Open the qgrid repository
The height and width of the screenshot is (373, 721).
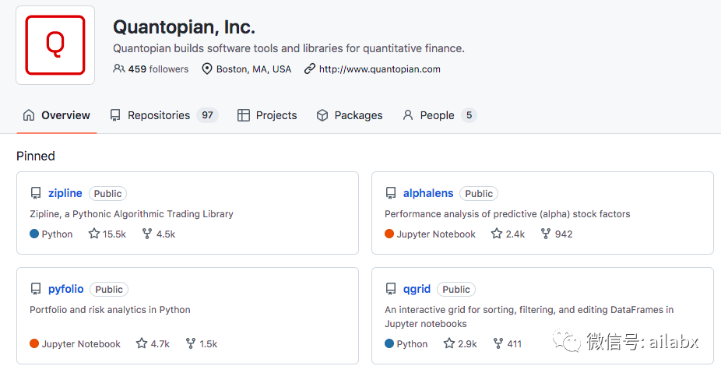tap(417, 289)
